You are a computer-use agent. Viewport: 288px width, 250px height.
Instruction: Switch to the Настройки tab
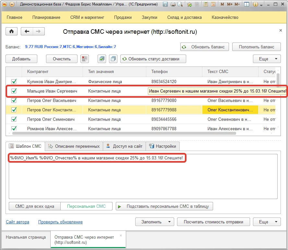pyautogui.click(x=163, y=146)
